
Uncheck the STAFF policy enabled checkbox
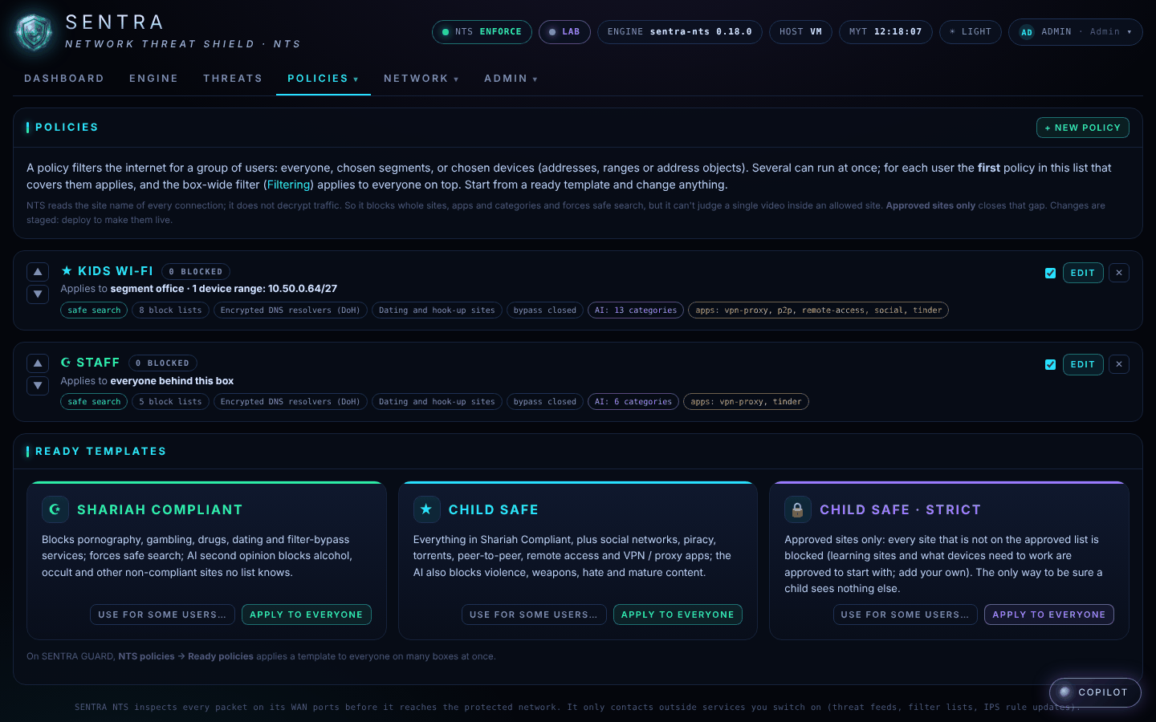coord(1050,364)
